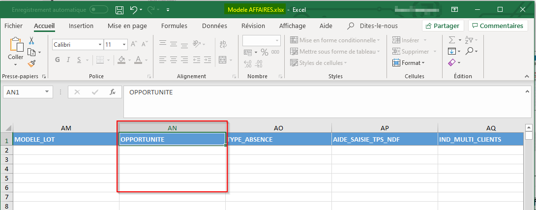Image resolution: width=536 pixels, height=210 pixels.
Task: Toggle the Enregistrement automatique switch
Action: point(99,9)
